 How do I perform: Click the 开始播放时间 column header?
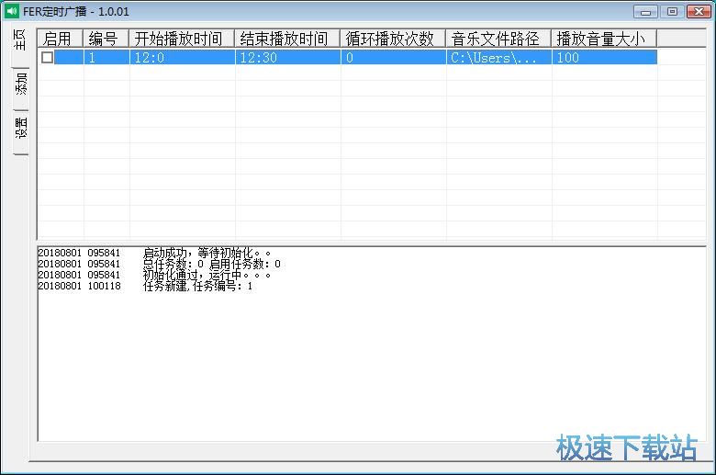coord(182,39)
